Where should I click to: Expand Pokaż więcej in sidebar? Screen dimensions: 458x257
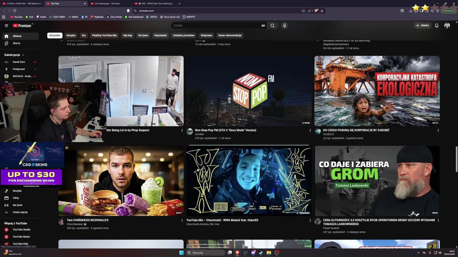(20, 212)
